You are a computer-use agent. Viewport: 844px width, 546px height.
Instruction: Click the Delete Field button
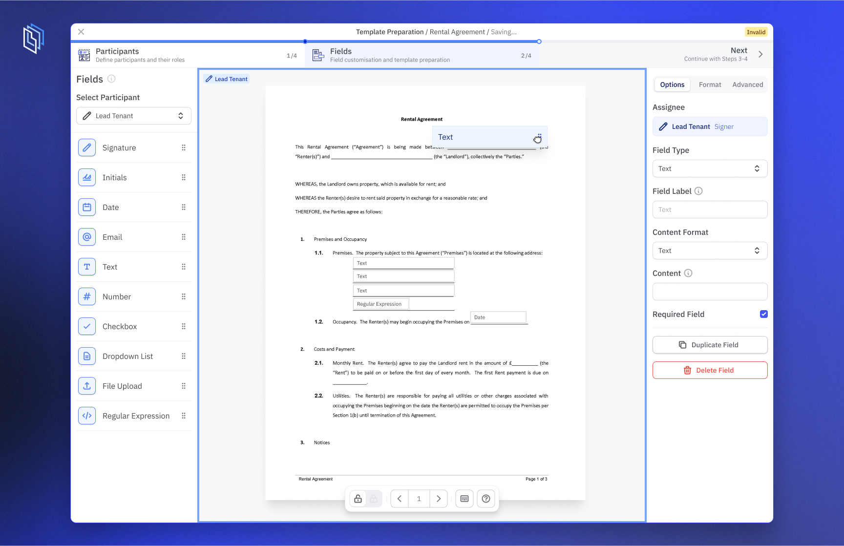[x=710, y=370]
